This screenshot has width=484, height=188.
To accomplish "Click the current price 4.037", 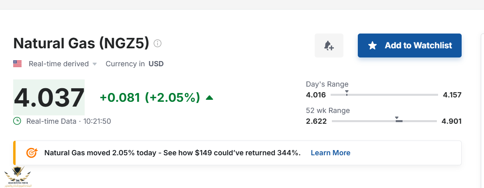I will pyautogui.click(x=49, y=97).
